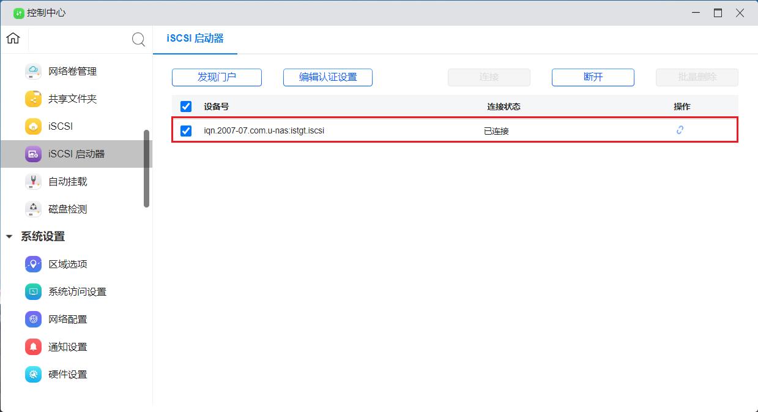Viewport: 758px width, 412px height.
Task: Open the iSCSI settings icon
Action: [32, 126]
